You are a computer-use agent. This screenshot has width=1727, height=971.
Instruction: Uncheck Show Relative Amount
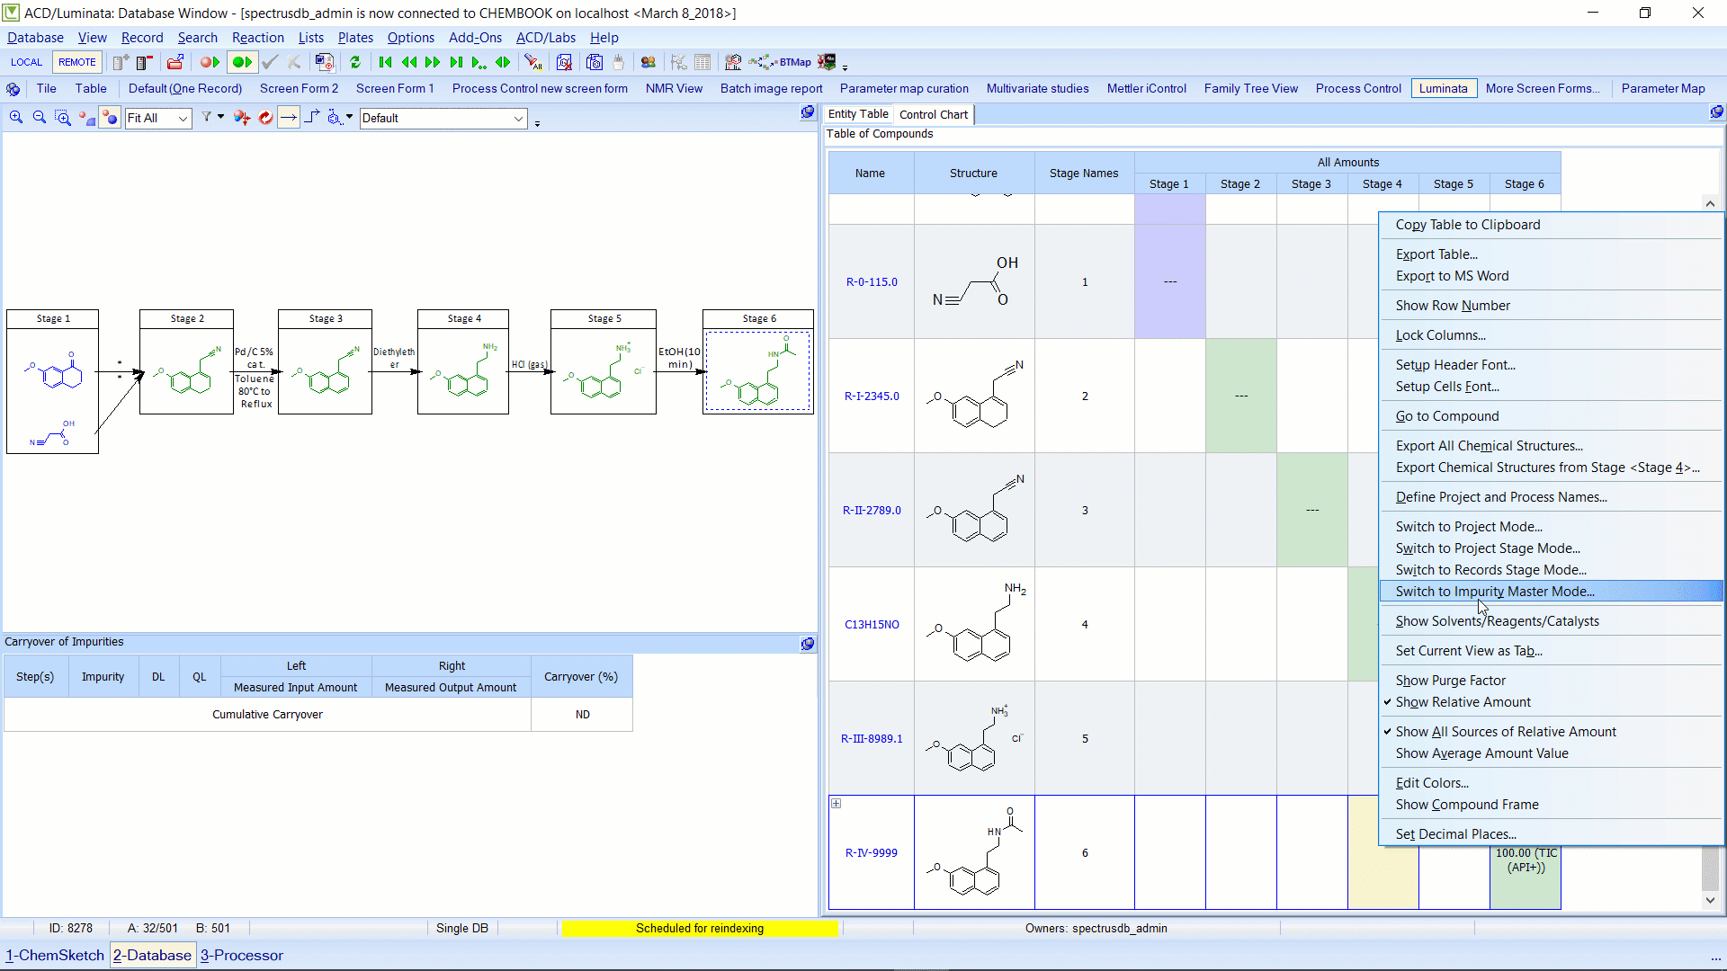point(1463,702)
